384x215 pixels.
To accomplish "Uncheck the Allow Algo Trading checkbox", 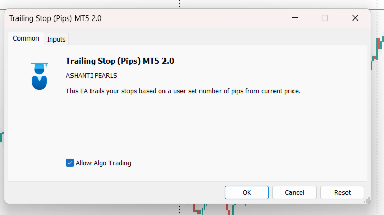I will [70, 163].
